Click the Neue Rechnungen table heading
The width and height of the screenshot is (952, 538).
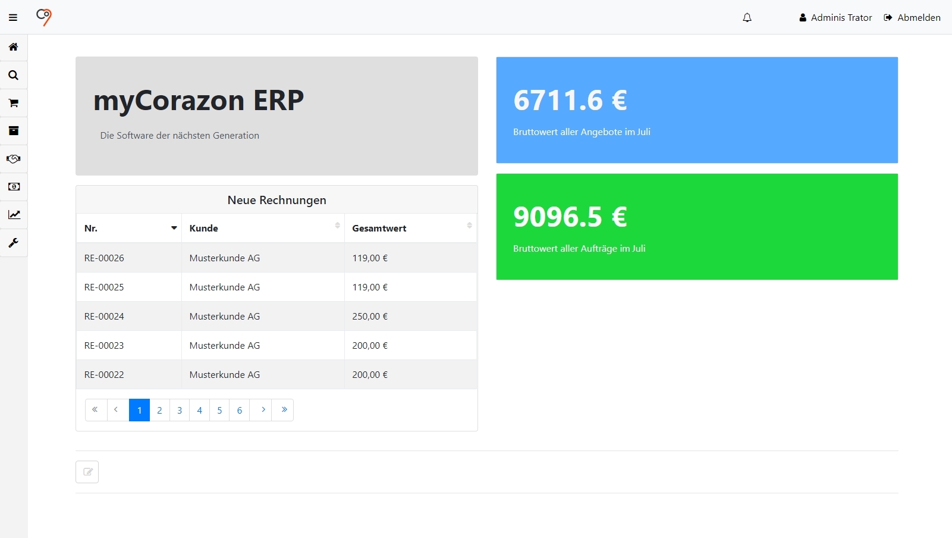tap(277, 200)
